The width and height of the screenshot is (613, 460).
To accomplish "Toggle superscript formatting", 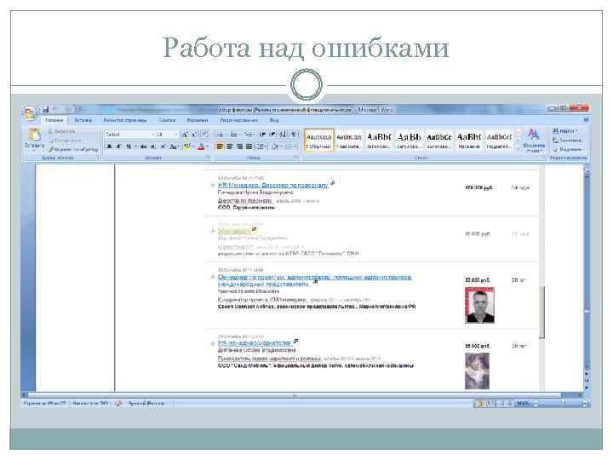I will [x=163, y=147].
